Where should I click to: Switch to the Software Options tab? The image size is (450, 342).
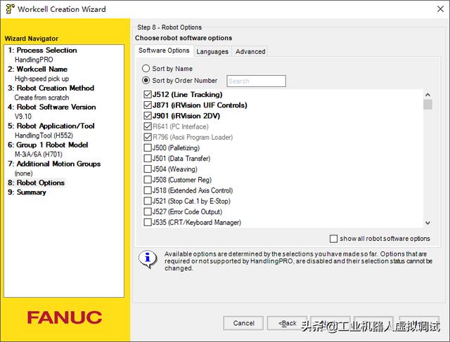click(x=164, y=51)
